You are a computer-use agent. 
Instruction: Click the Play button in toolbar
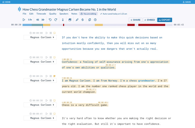point(24,20)
